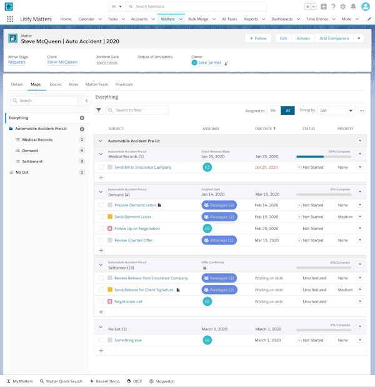Check the Follow Up on Negotiation checkbox
Viewport: 375px width, 387px height.
pos(101,229)
